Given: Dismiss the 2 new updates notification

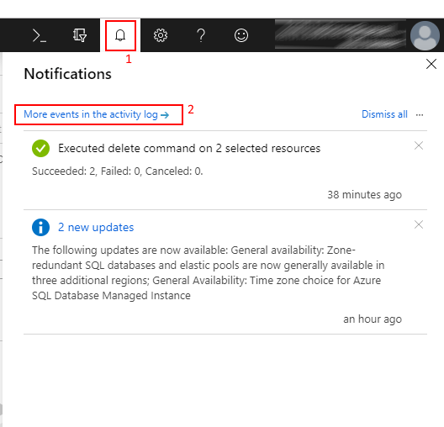Looking at the screenshot, I should coord(419,224).
